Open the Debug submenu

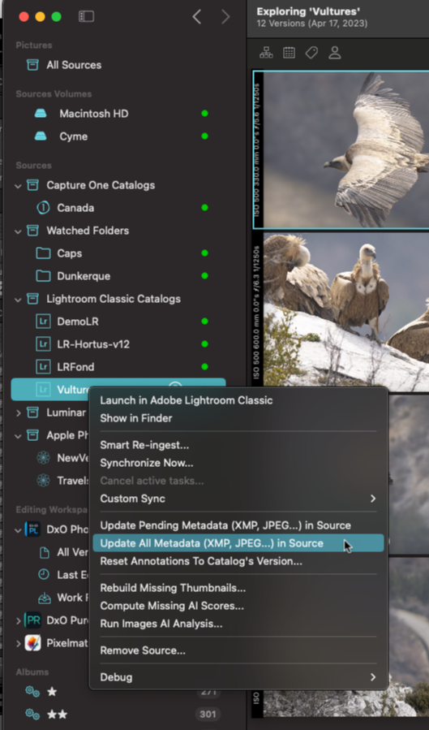point(238,677)
